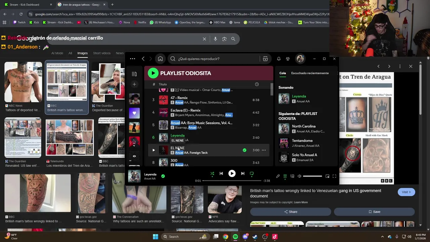Start Google voice search microphone

point(215,39)
